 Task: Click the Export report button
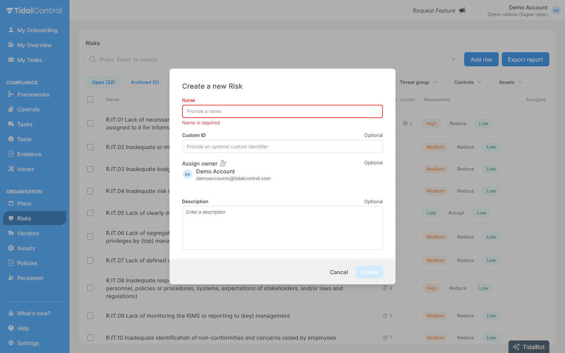click(525, 60)
